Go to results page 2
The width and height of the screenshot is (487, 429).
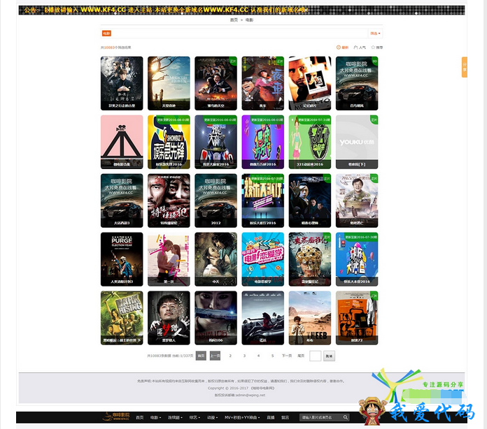tap(230, 356)
